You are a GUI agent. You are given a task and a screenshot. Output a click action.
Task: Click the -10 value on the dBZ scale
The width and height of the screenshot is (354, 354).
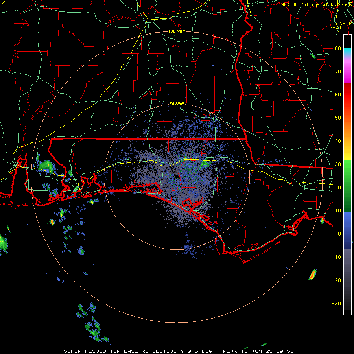pyautogui.click(x=336, y=257)
